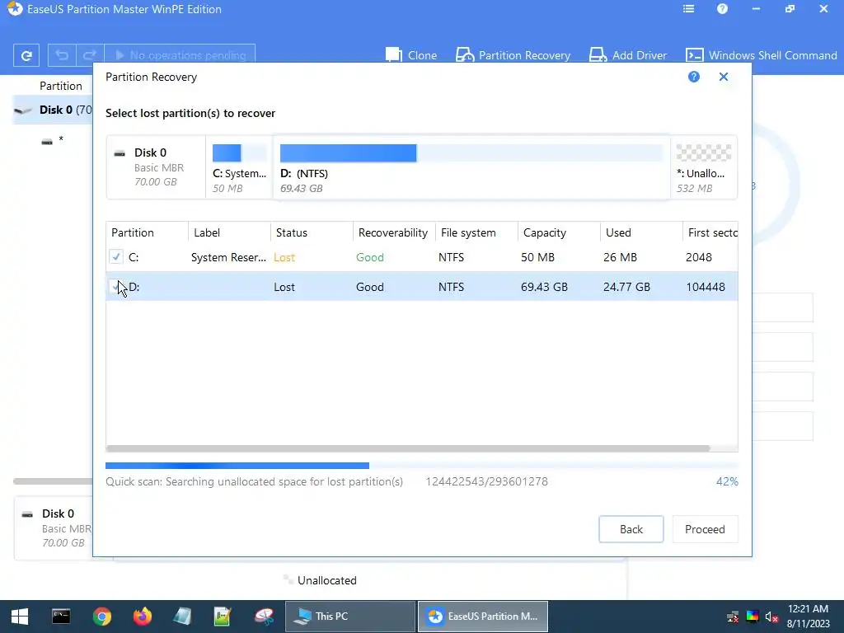Click the color display tray icon

[x=753, y=617]
